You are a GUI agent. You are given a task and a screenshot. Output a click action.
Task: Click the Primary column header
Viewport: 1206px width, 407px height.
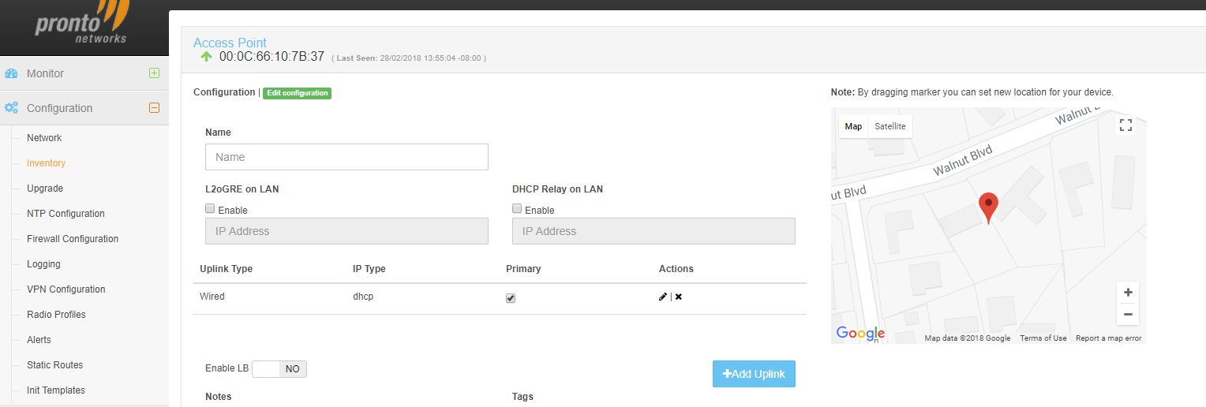pos(523,269)
